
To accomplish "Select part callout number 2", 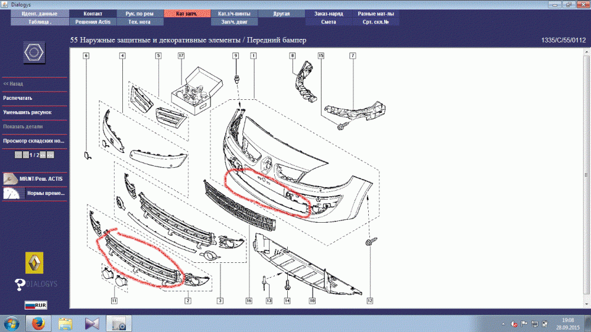I will click(188, 301).
